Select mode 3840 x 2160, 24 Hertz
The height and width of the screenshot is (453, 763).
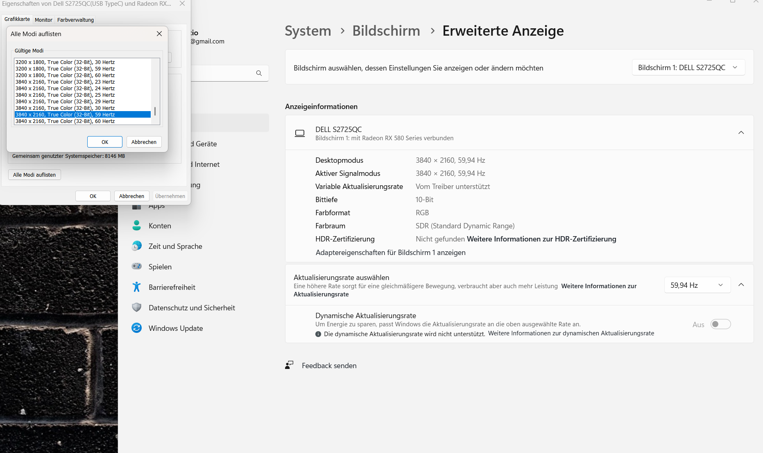83,89
